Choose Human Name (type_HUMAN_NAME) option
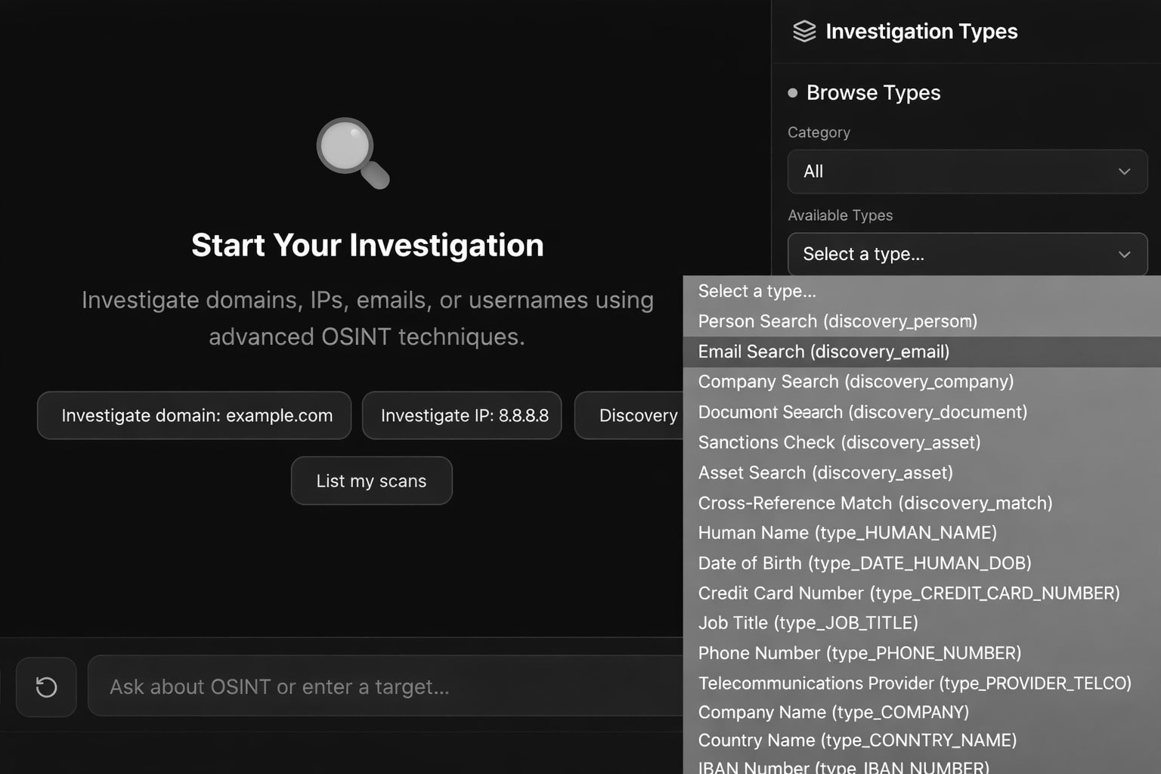 click(x=847, y=533)
